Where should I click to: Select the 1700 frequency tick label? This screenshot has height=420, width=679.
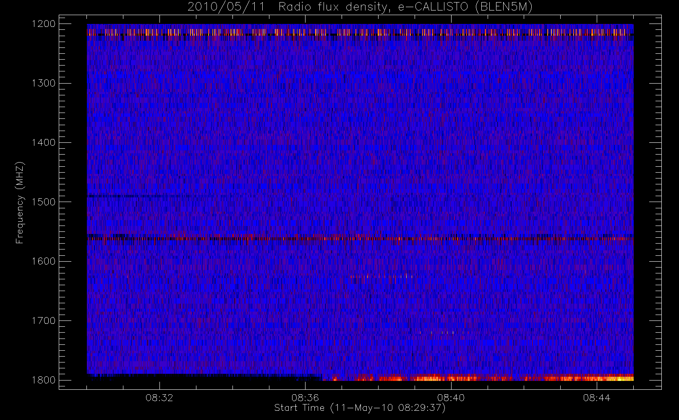pyautogui.click(x=44, y=320)
